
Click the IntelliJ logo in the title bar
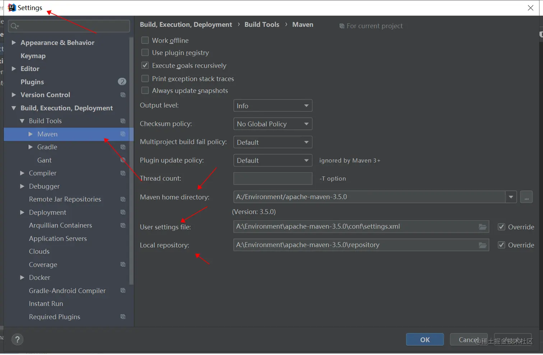click(x=12, y=8)
